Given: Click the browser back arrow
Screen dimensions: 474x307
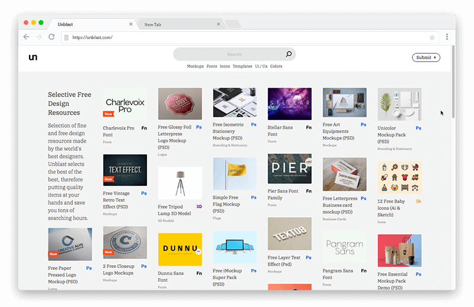Looking at the screenshot, I should tap(26, 37).
